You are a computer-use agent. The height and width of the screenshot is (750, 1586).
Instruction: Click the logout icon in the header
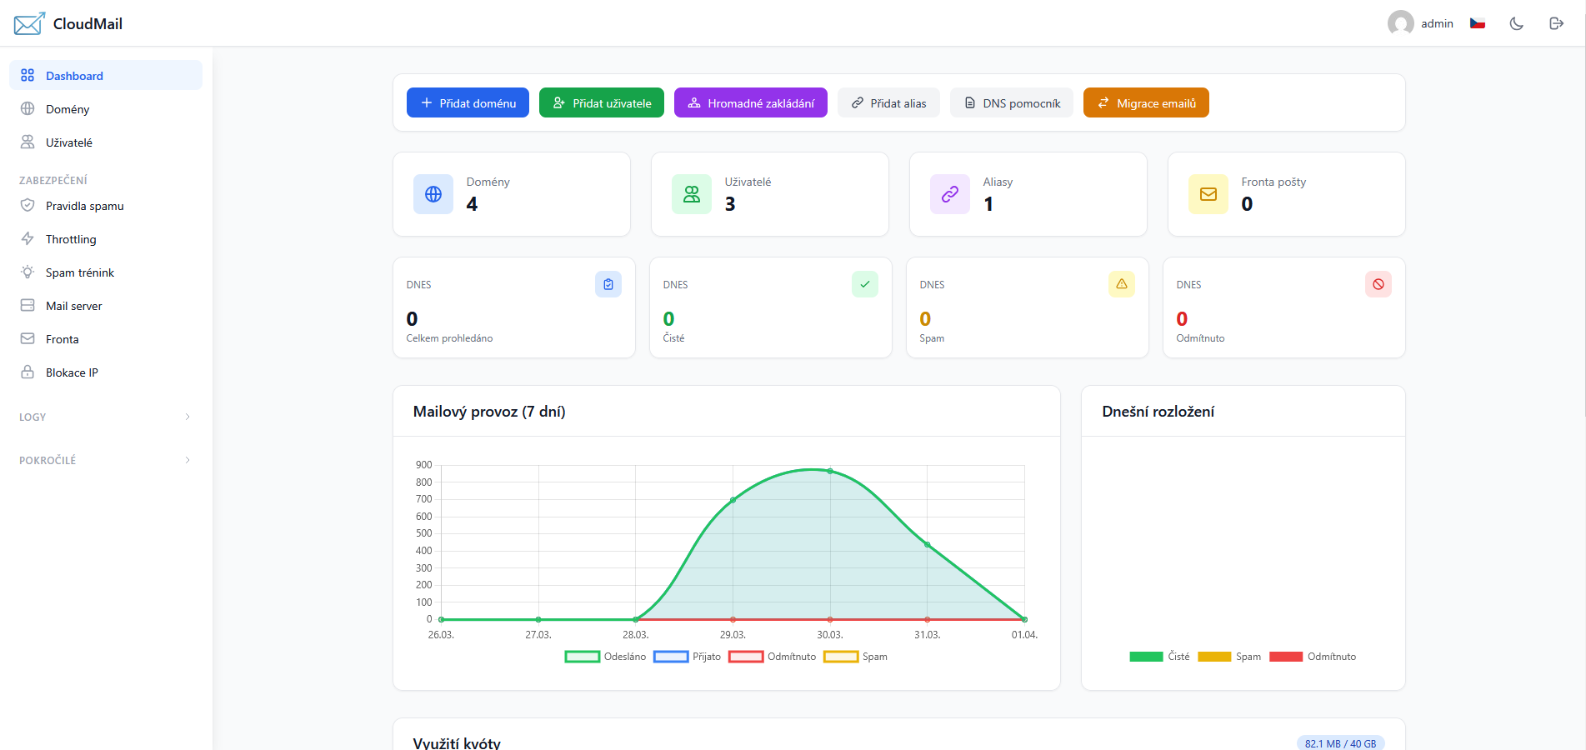click(1556, 23)
